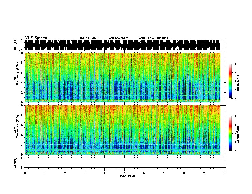Click the flat ch.3(V) trace line
The width and height of the screenshot is (252, 194).
pyautogui.click(x=122, y=163)
